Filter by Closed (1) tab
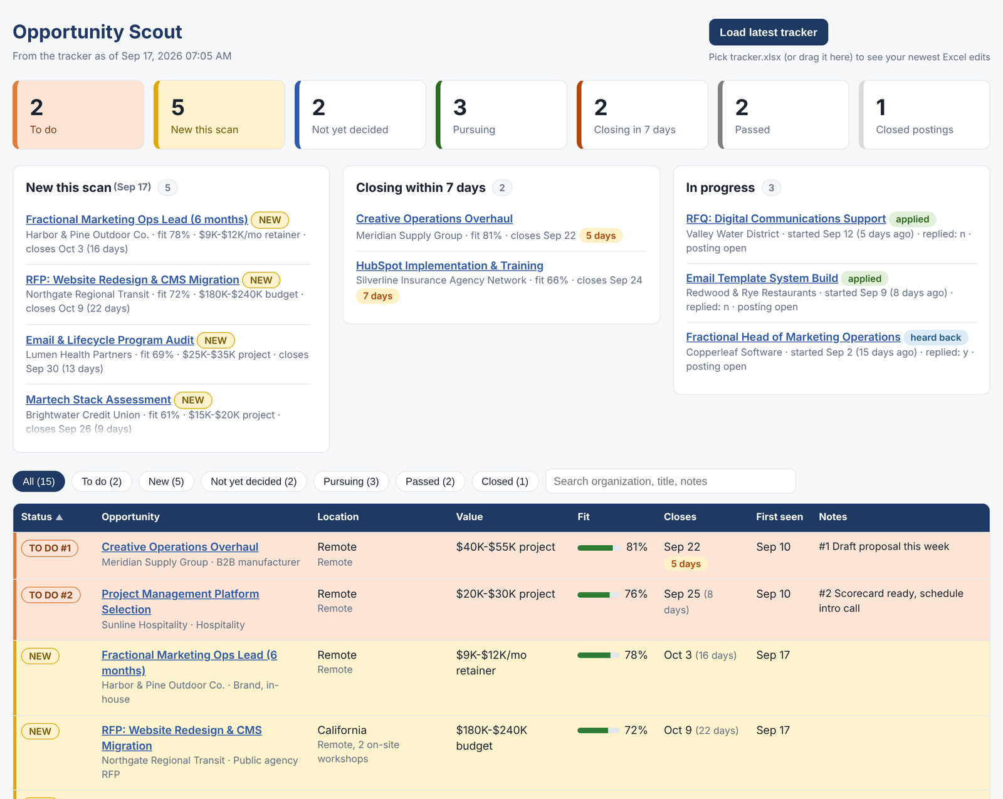Image resolution: width=1003 pixels, height=799 pixels. 505,481
